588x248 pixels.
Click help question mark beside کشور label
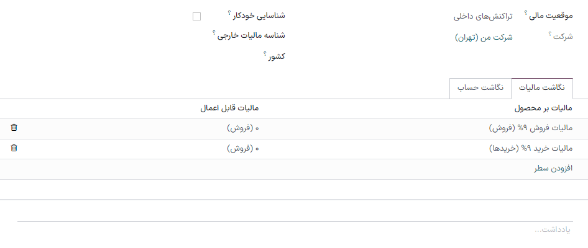point(265,53)
